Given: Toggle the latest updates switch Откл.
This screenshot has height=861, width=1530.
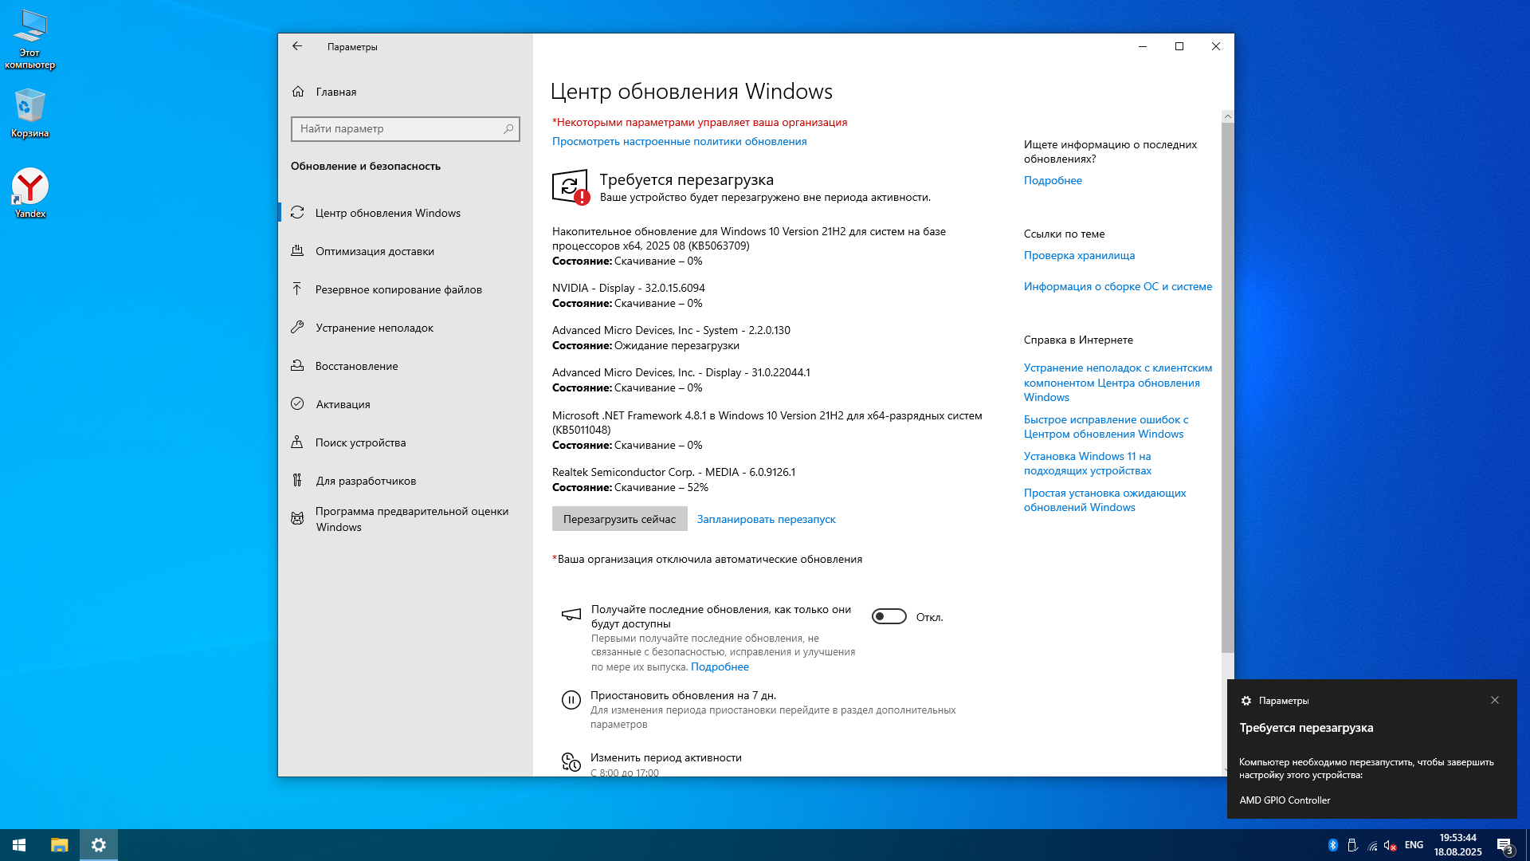Looking at the screenshot, I should click(x=889, y=617).
